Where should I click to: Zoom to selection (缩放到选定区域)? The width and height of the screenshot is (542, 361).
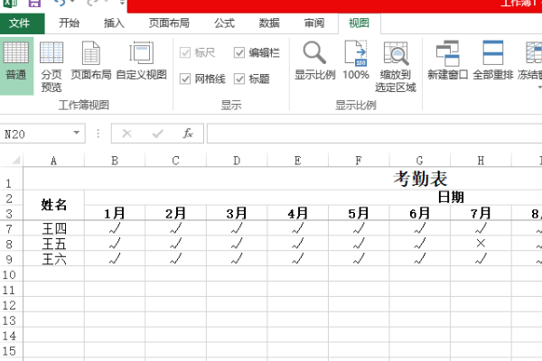396,66
